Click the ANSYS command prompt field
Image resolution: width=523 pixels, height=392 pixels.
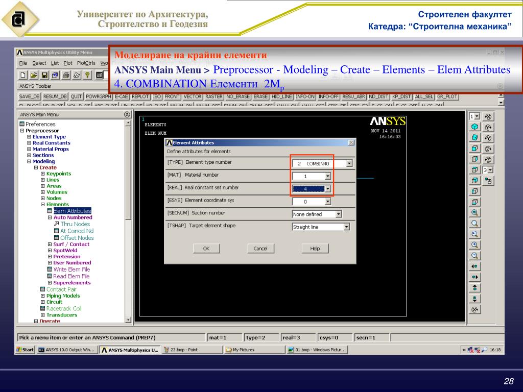click(x=111, y=337)
